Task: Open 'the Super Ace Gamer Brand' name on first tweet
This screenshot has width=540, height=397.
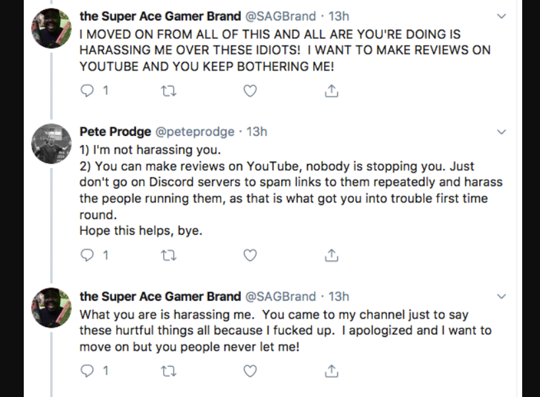Action: (x=160, y=16)
